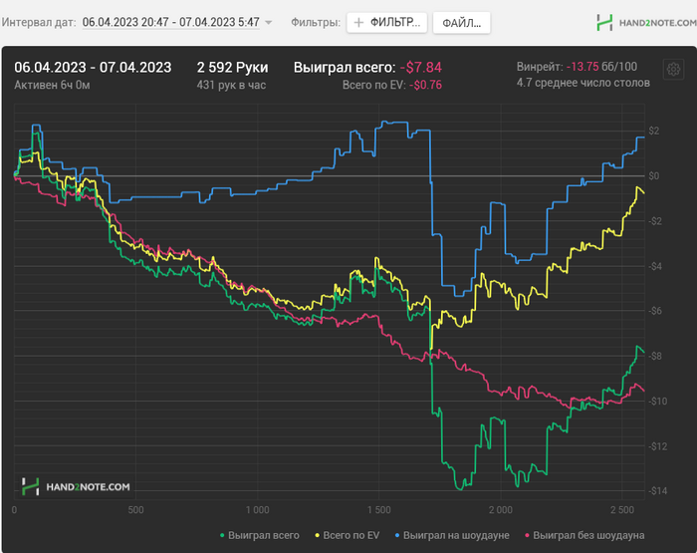Image resolution: width=697 pixels, height=553 pixels.
Task: Click the Фильтры label
Action: point(316,22)
